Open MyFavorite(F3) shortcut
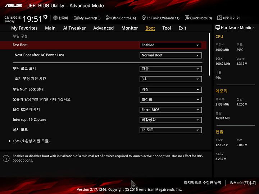Screen dimensions: 259x194 click(87, 18)
